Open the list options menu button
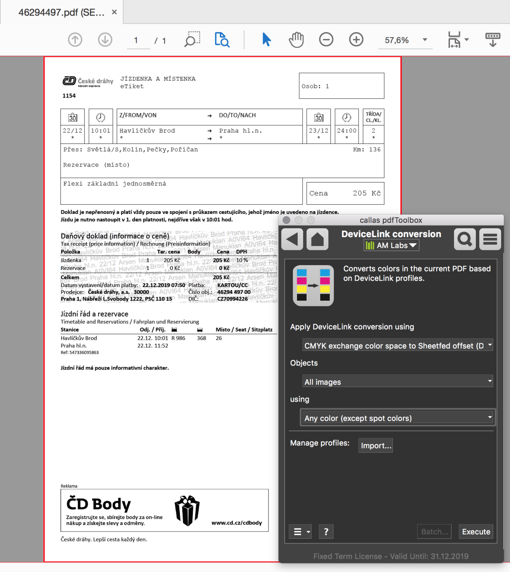510x572 pixels. point(301,532)
